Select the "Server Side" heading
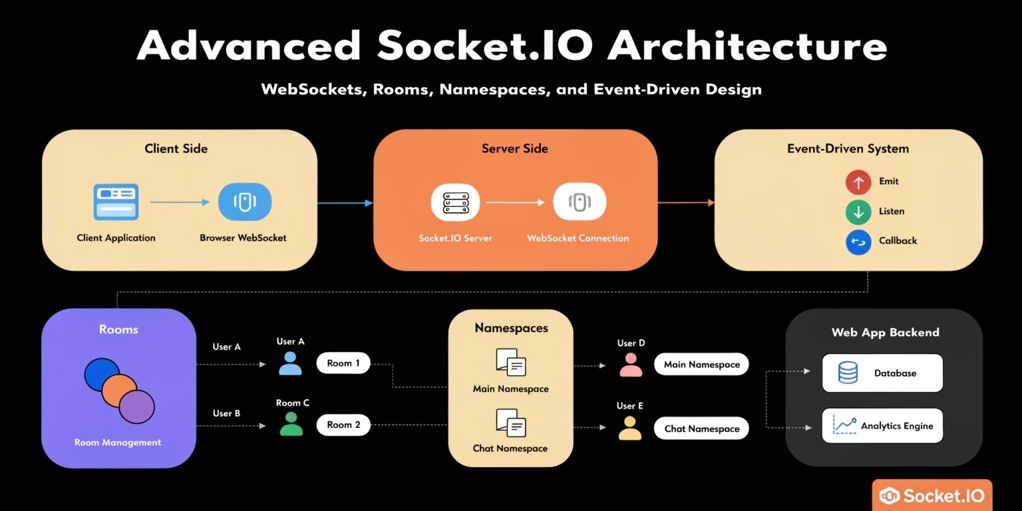 515,149
